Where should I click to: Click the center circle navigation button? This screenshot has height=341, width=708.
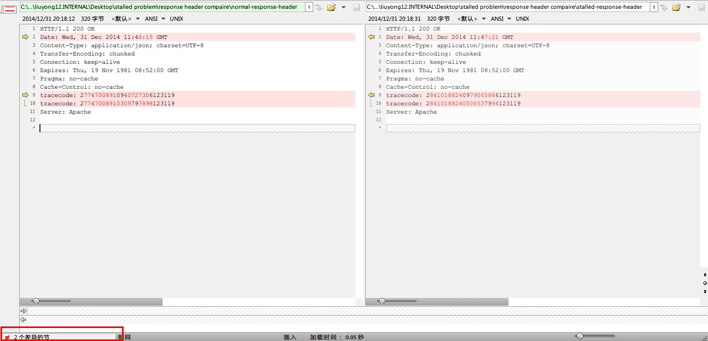point(705,283)
